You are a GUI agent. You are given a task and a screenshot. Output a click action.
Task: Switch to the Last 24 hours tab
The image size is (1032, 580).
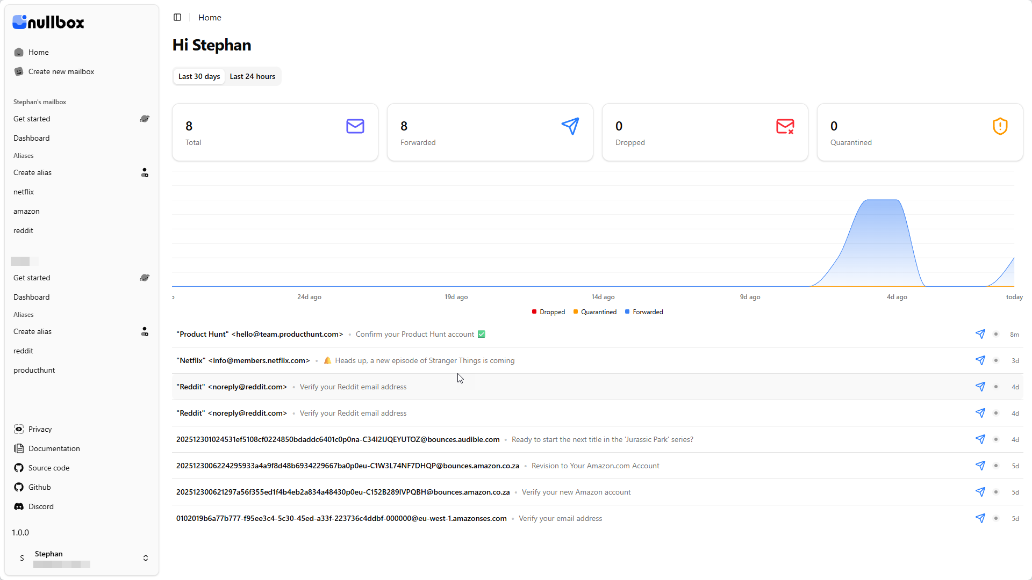pos(252,76)
